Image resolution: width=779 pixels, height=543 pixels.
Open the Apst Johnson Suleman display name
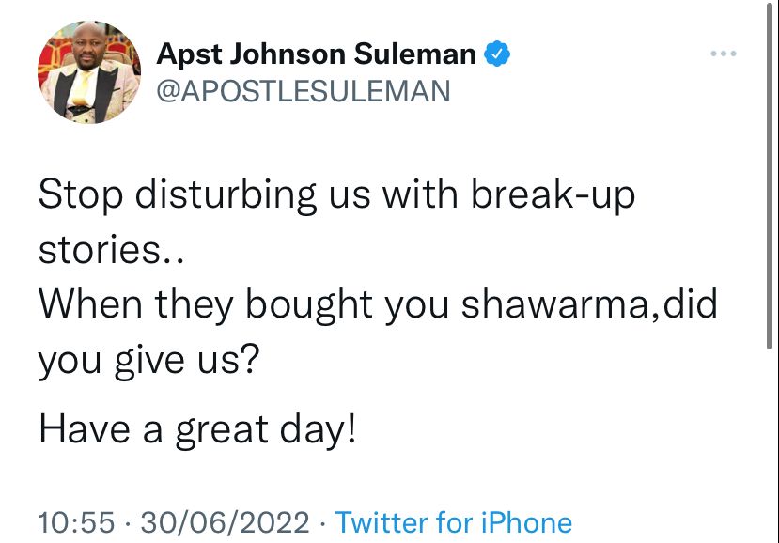[316, 54]
